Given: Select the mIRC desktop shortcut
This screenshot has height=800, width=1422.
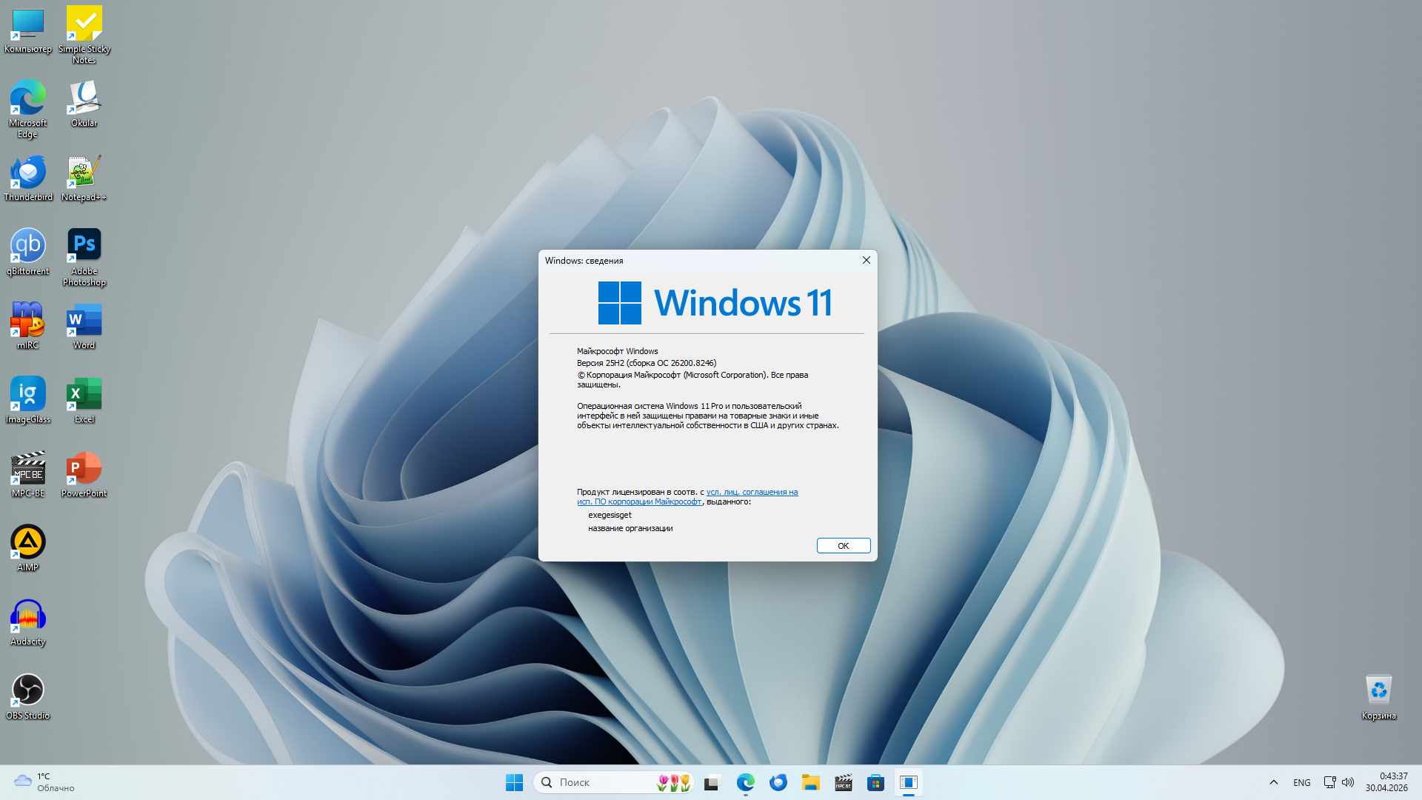Looking at the screenshot, I should [x=28, y=326].
